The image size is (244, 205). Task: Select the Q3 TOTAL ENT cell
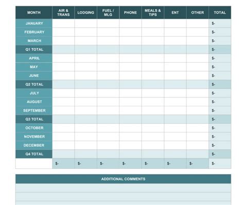point(175,119)
